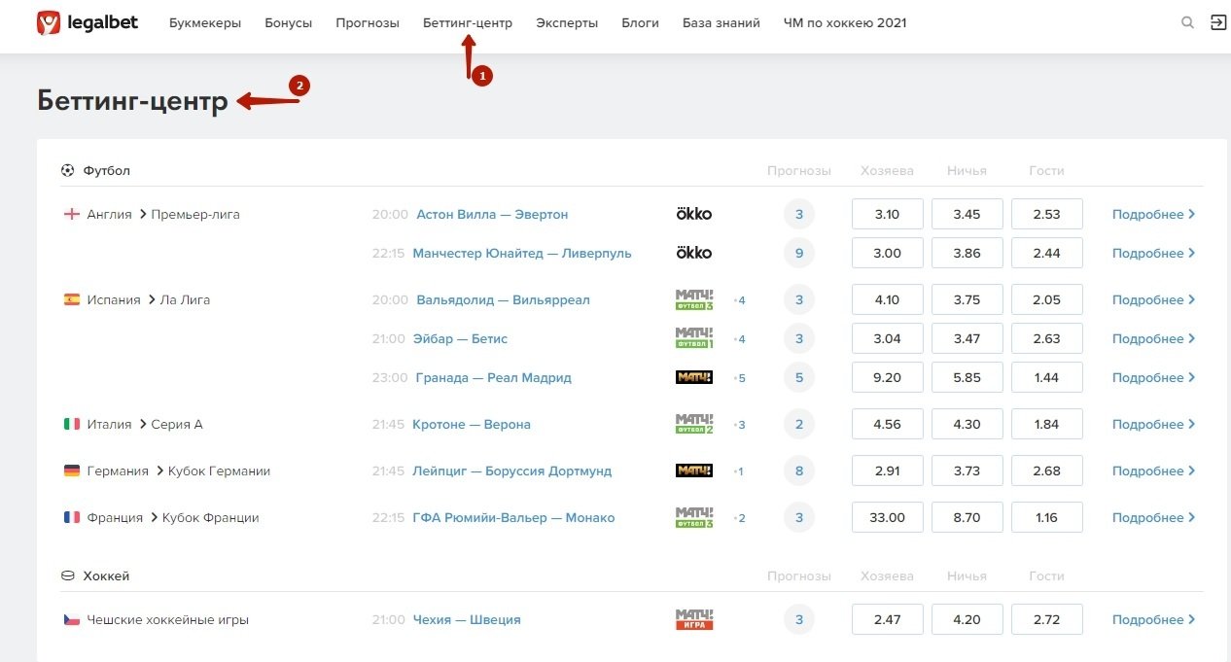Go to the Эксперты section
The width and height of the screenshot is (1231, 662).
point(567,23)
